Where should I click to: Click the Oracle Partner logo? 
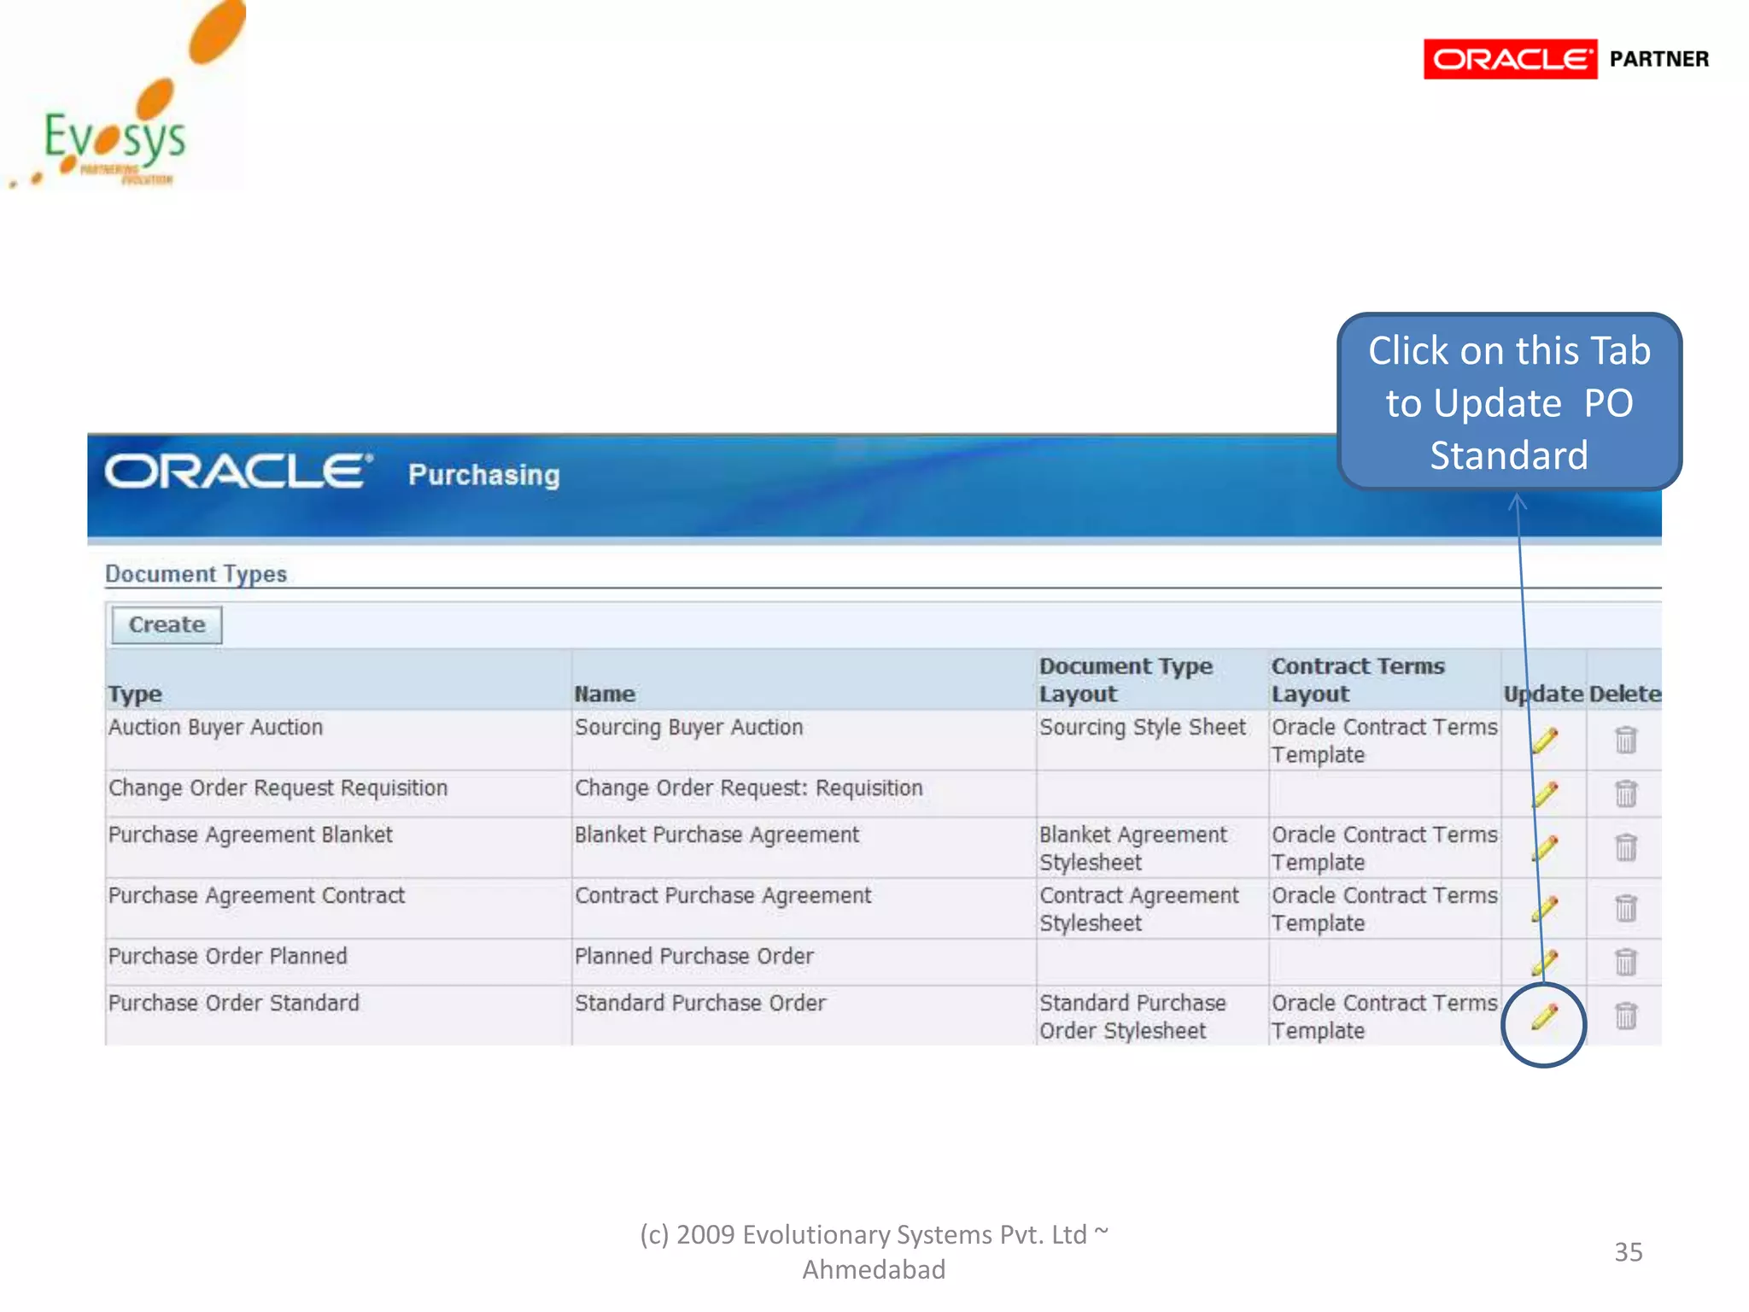click(x=1566, y=59)
